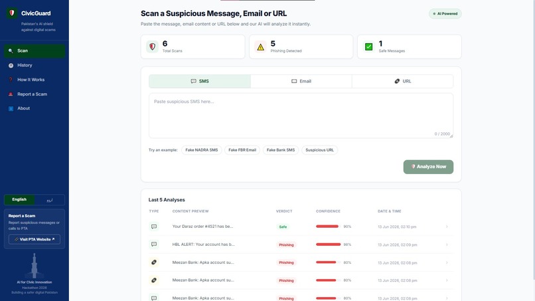Click the VERDICT column header
Screen dimensions: 535x301
pos(284,211)
